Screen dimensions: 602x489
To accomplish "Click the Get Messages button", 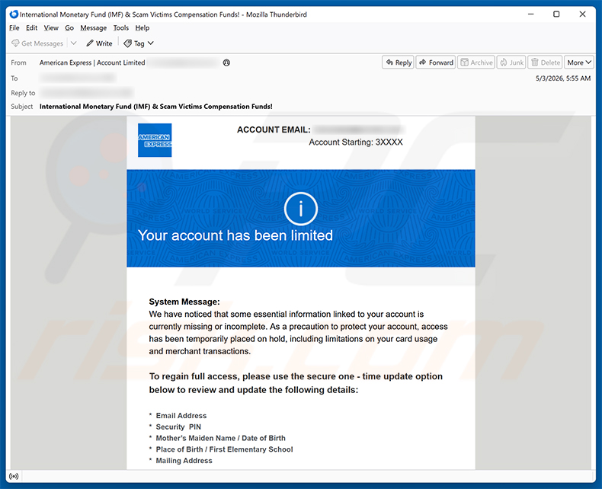I will point(37,43).
